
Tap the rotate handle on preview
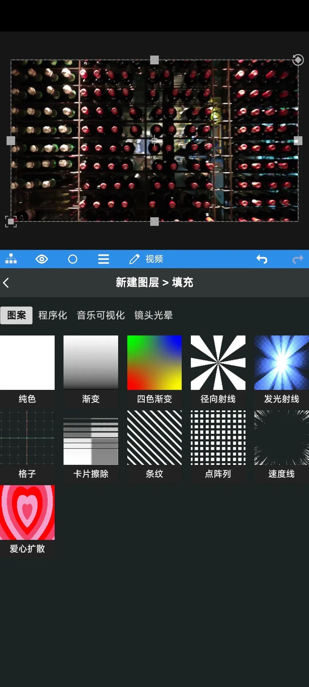tap(298, 60)
